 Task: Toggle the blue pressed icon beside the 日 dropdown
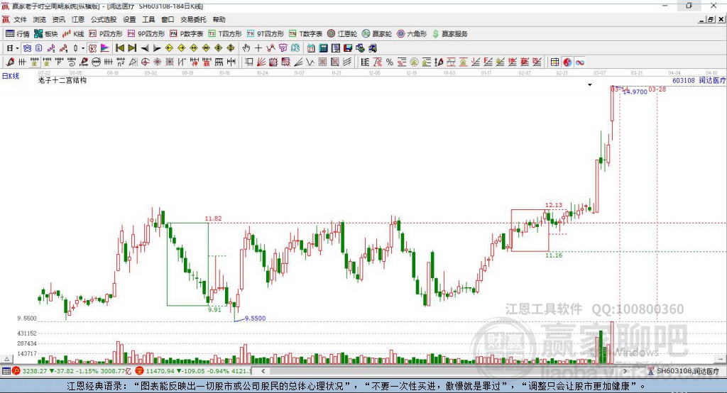coord(27,48)
